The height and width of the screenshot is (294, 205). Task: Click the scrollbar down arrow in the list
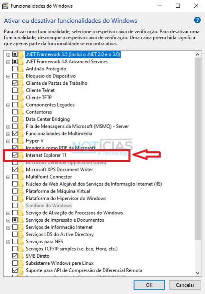coord(198,273)
